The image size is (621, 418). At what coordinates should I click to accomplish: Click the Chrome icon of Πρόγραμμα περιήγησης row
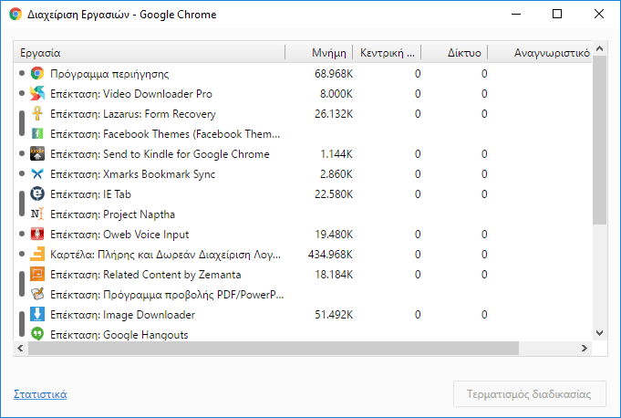[x=37, y=73]
